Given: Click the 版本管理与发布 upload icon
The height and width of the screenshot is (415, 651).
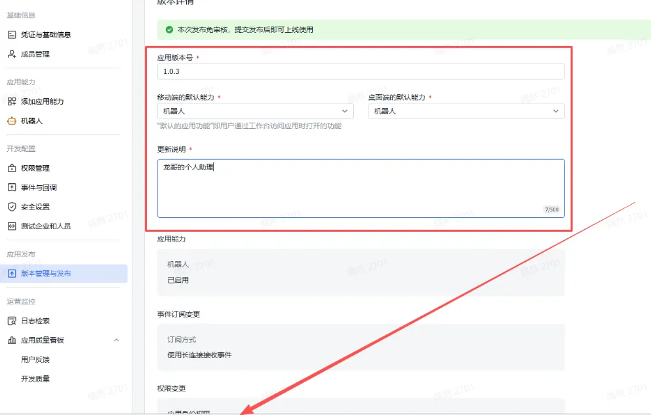Looking at the screenshot, I should click(12, 273).
